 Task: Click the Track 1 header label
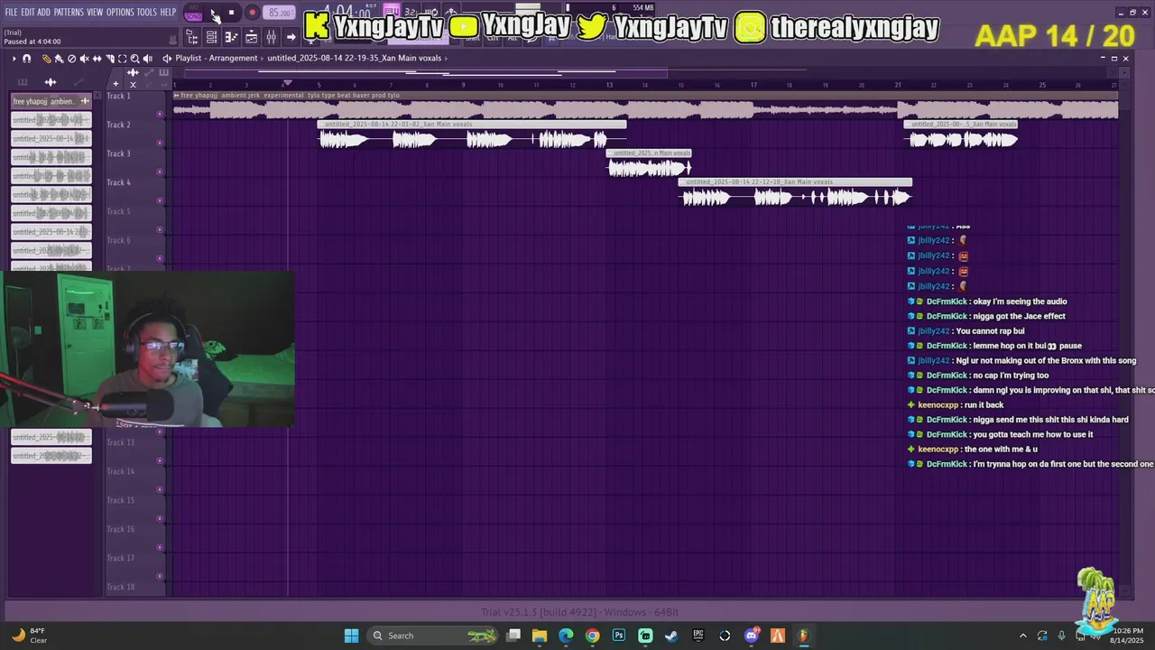click(118, 96)
